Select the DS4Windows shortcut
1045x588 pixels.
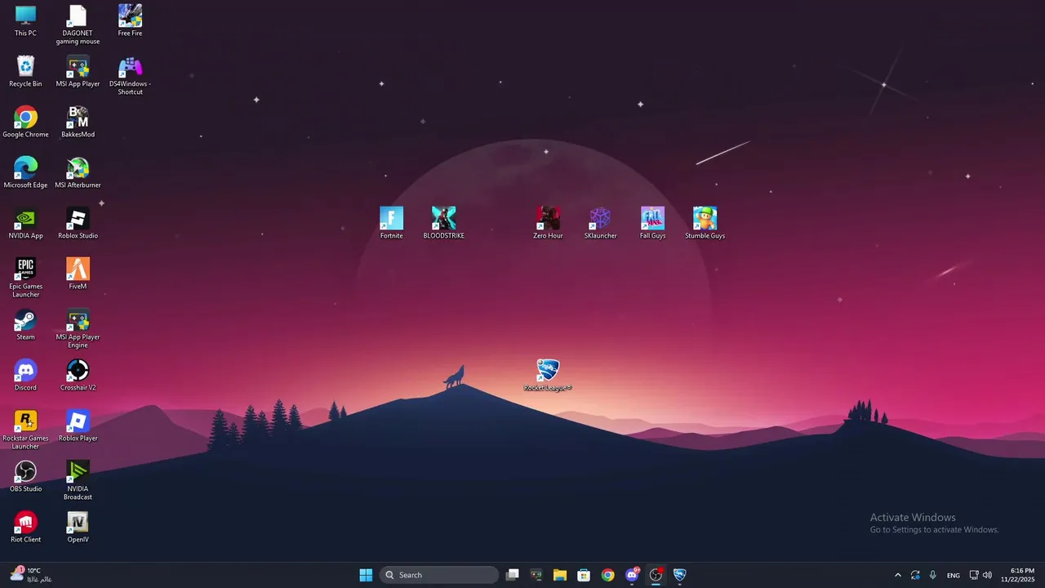tap(130, 76)
